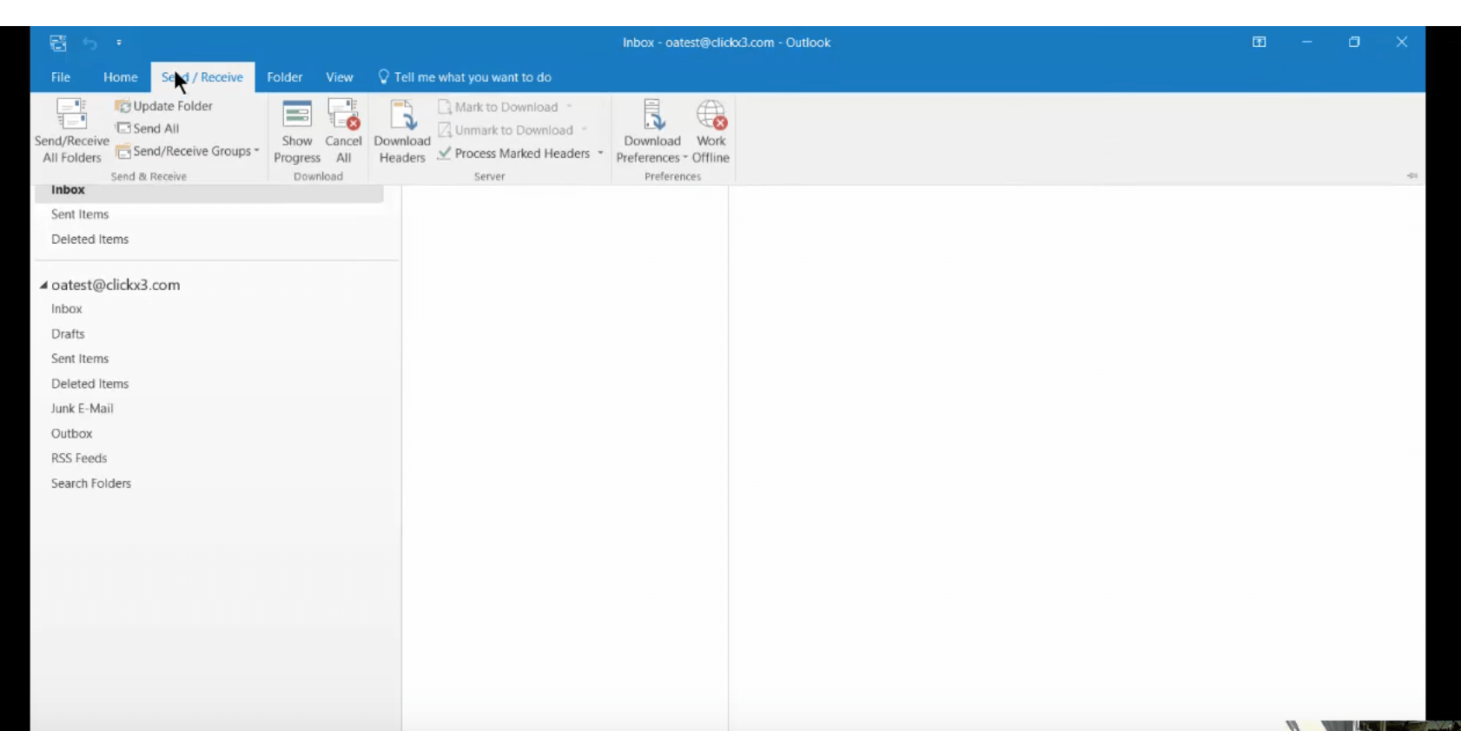
Task: Click Ribbon Display Options icon
Action: (1259, 42)
